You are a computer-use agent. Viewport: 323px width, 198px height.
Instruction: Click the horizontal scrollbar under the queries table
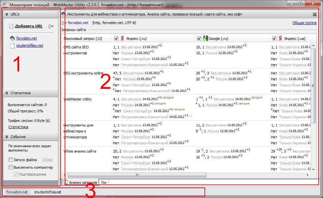[x=137, y=175]
